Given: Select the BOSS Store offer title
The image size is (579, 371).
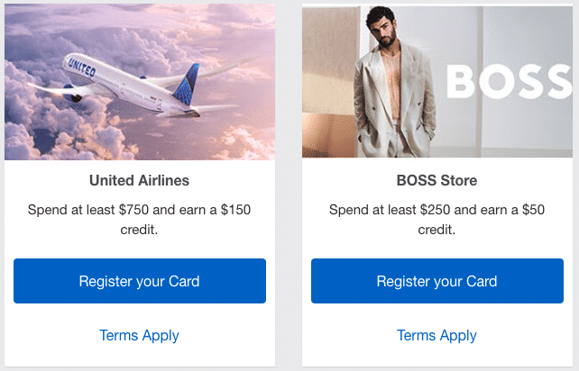Looking at the screenshot, I should click(x=437, y=180).
